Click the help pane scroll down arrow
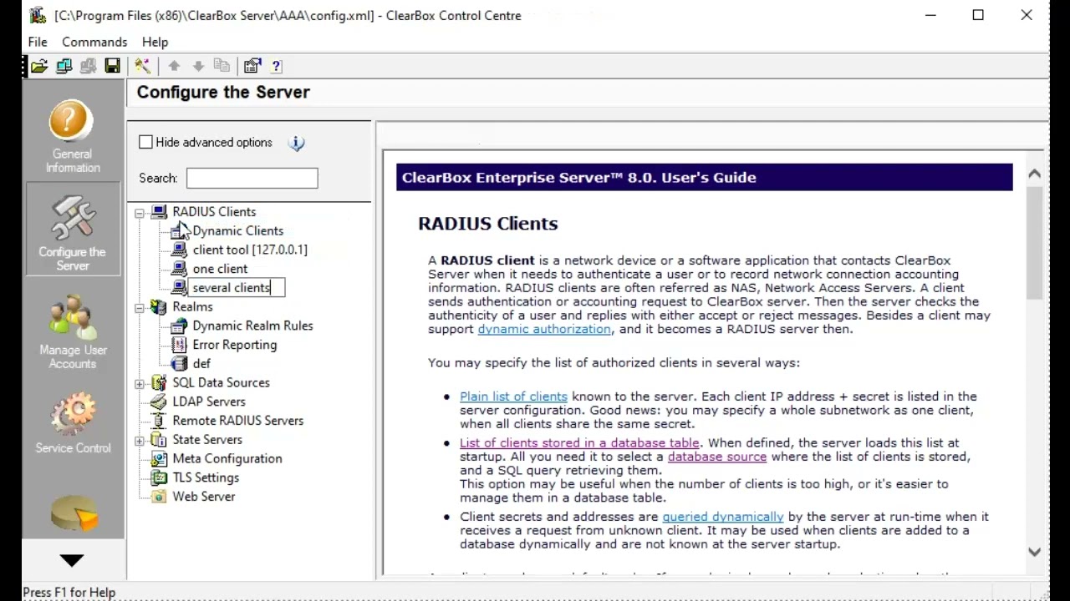The width and height of the screenshot is (1070, 601). 1034,552
